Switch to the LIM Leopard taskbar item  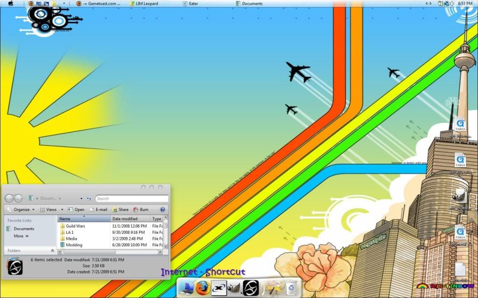(144, 4)
